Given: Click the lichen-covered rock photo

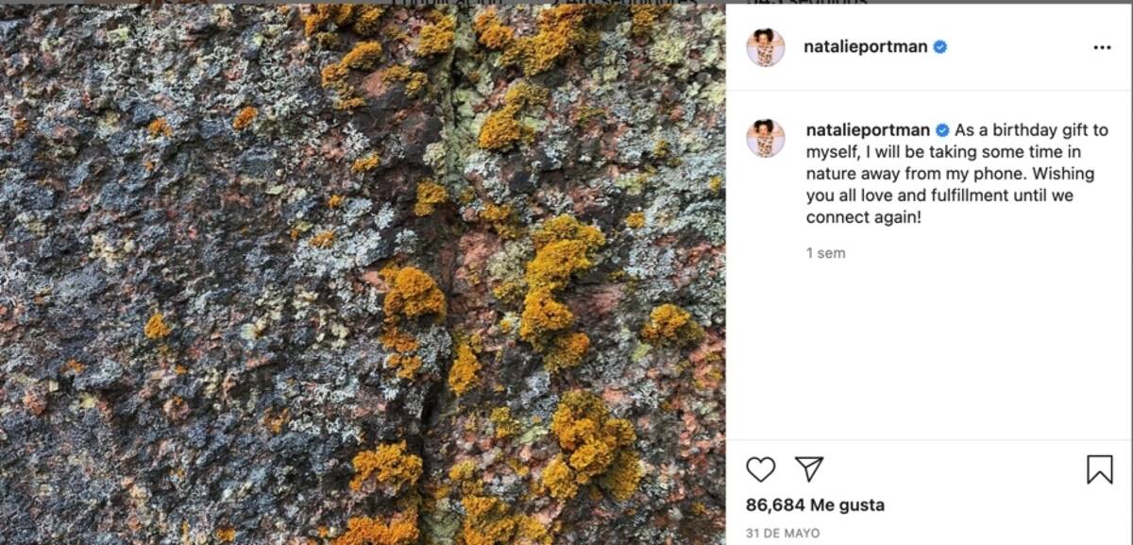Looking at the screenshot, I should coord(236,283).
